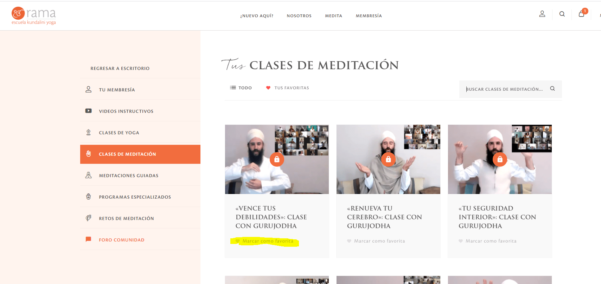The height and width of the screenshot is (284, 601).
Task: Open the Membresía menu in top navigation
Action: pos(369,16)
